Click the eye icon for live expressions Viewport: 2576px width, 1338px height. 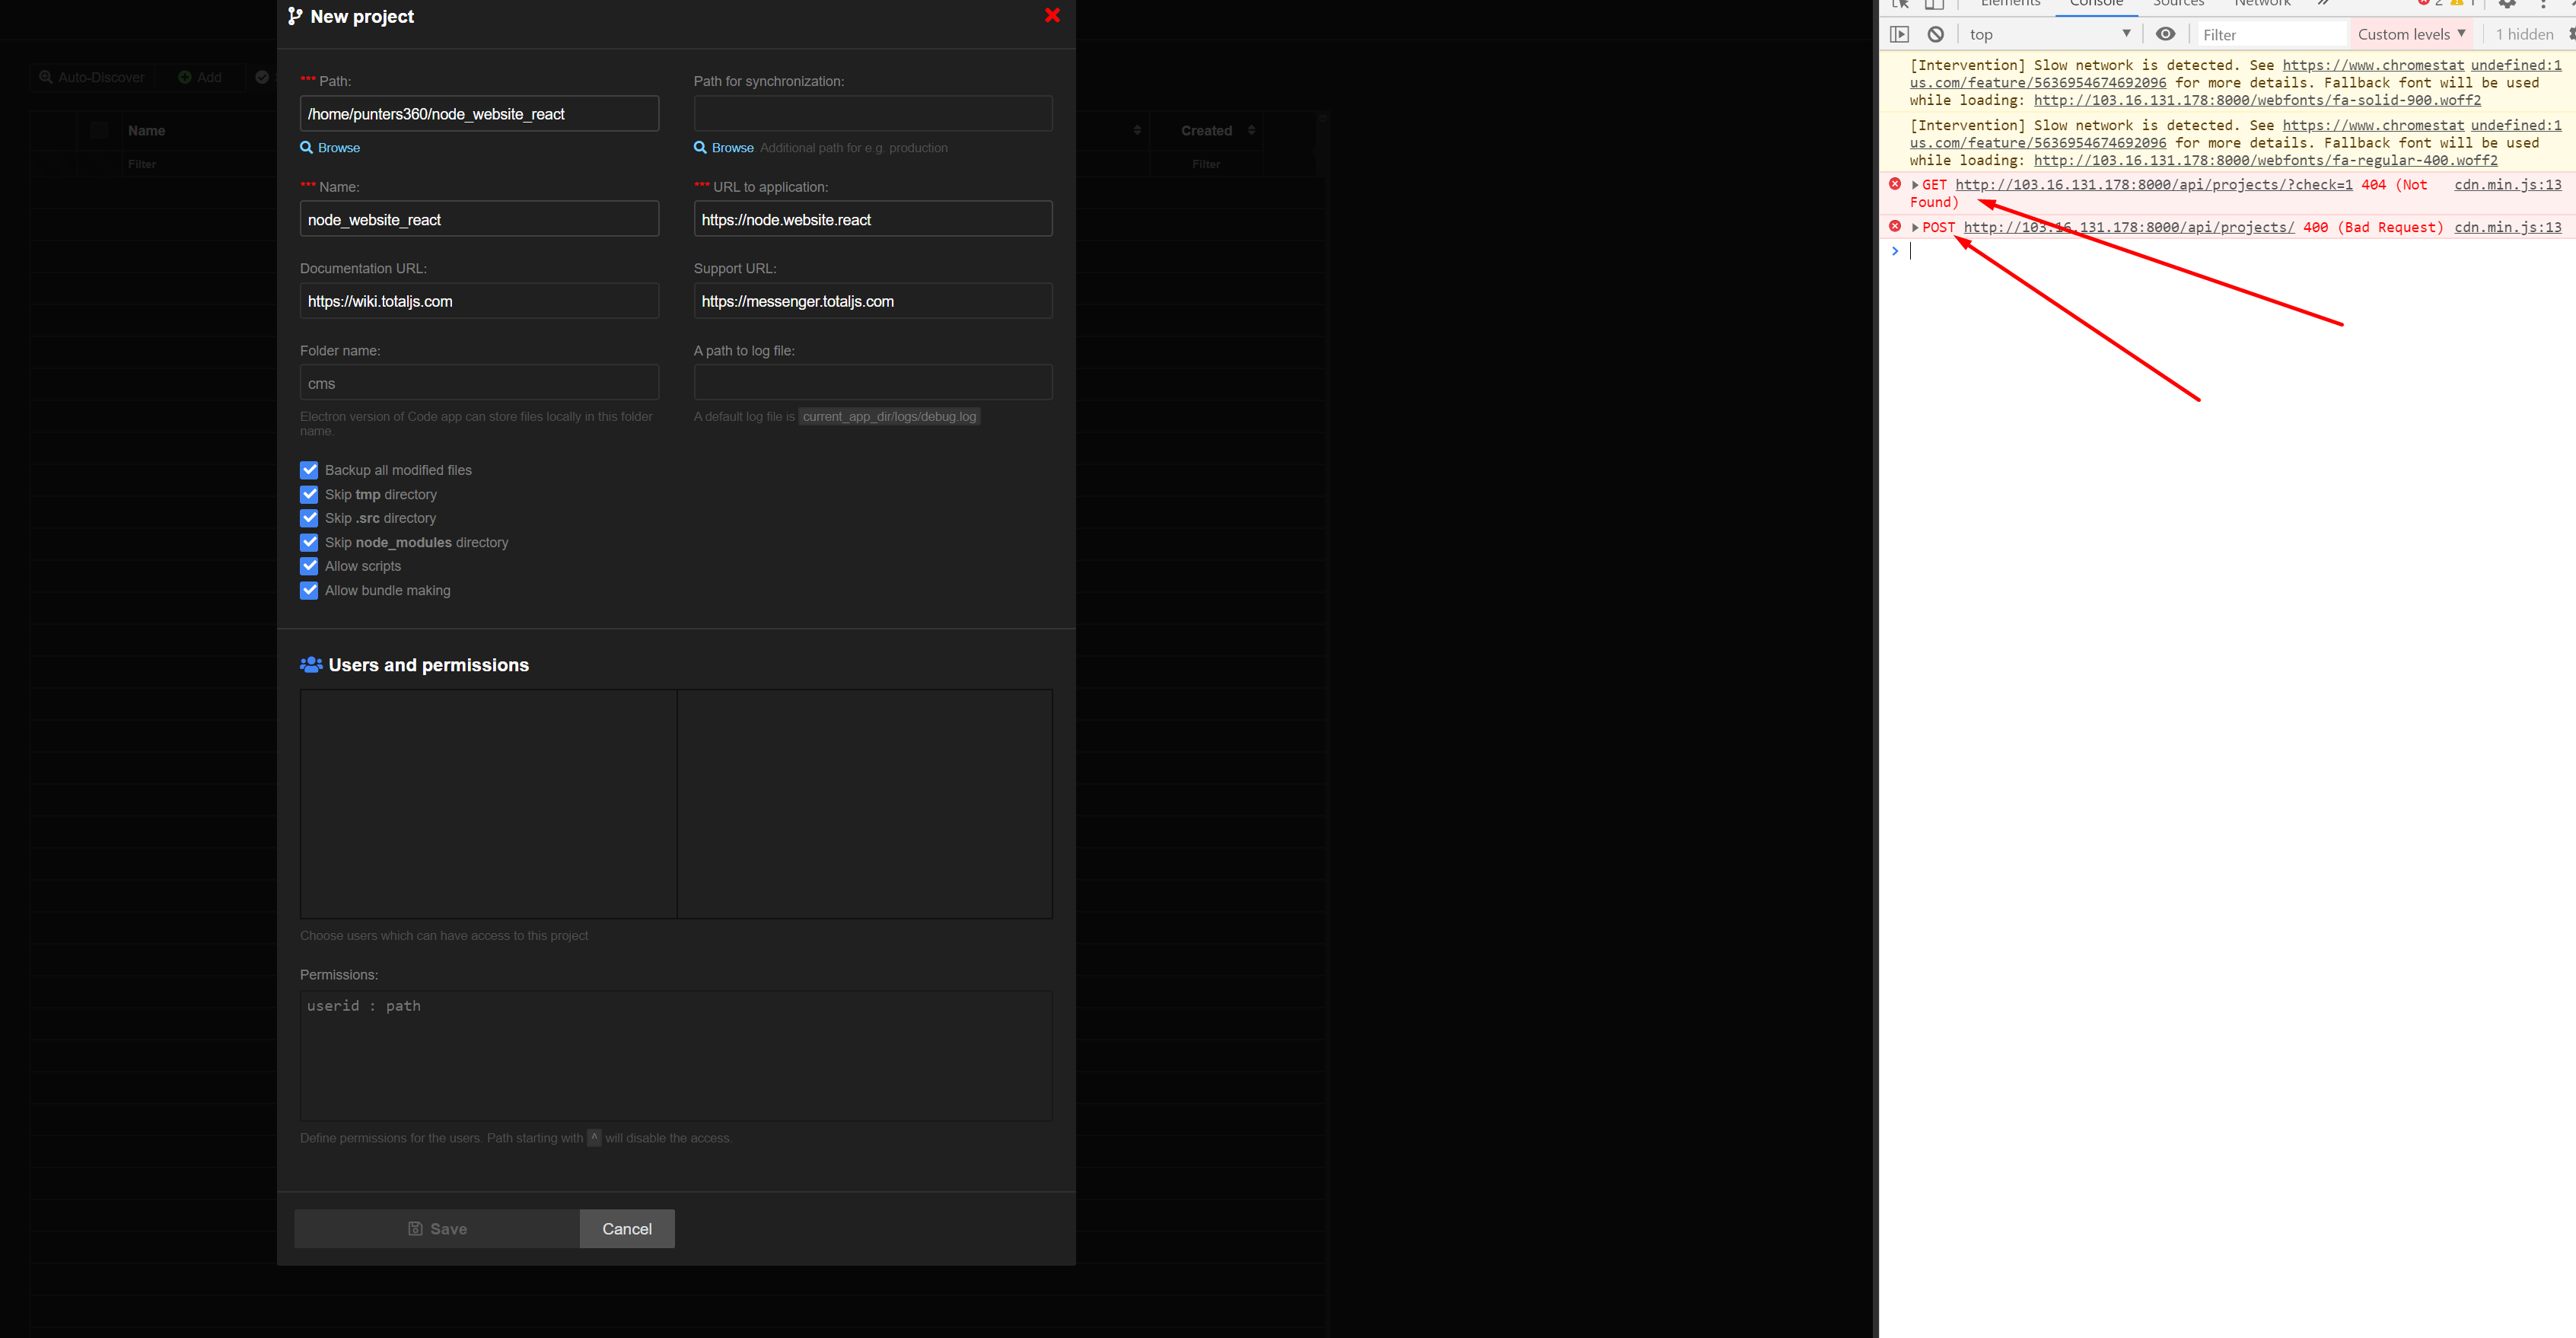(x=2165, y=34)
